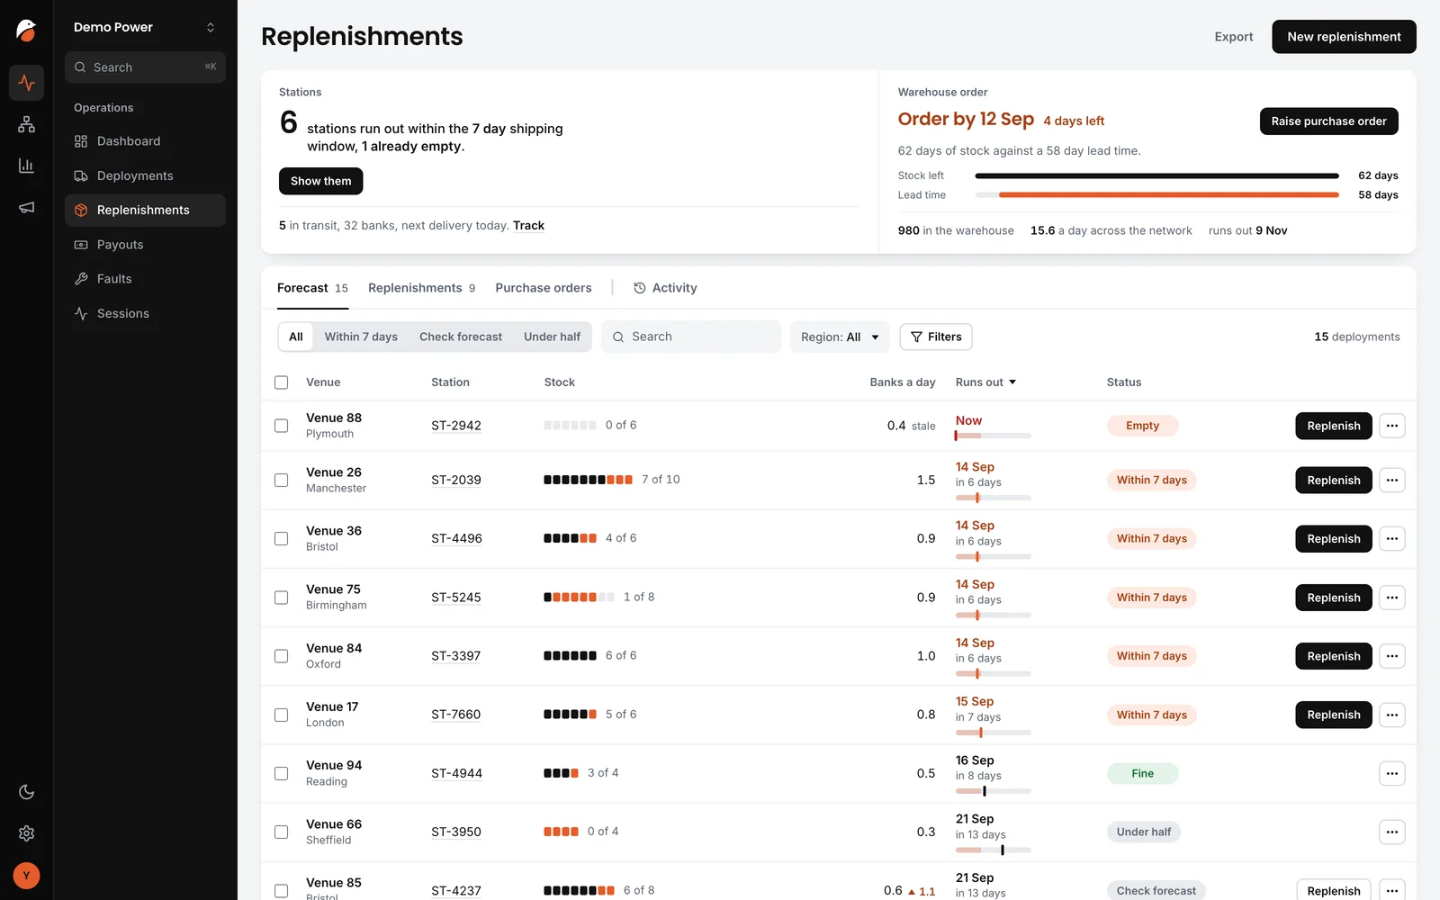Switch to the Activity tab
This screenshot has width=1440, height=900.
pyautogui.click(x=665, y=288)
